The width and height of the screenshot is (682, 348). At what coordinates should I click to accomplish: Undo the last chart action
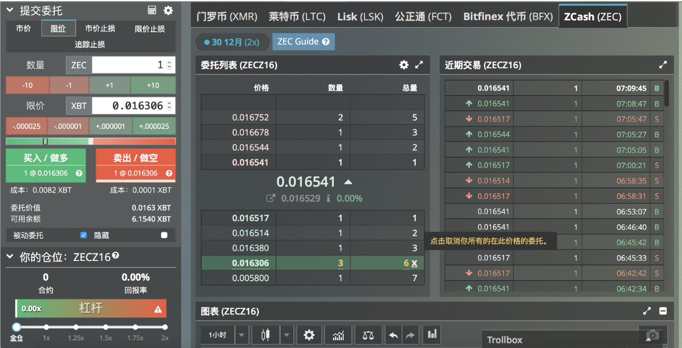393,334
